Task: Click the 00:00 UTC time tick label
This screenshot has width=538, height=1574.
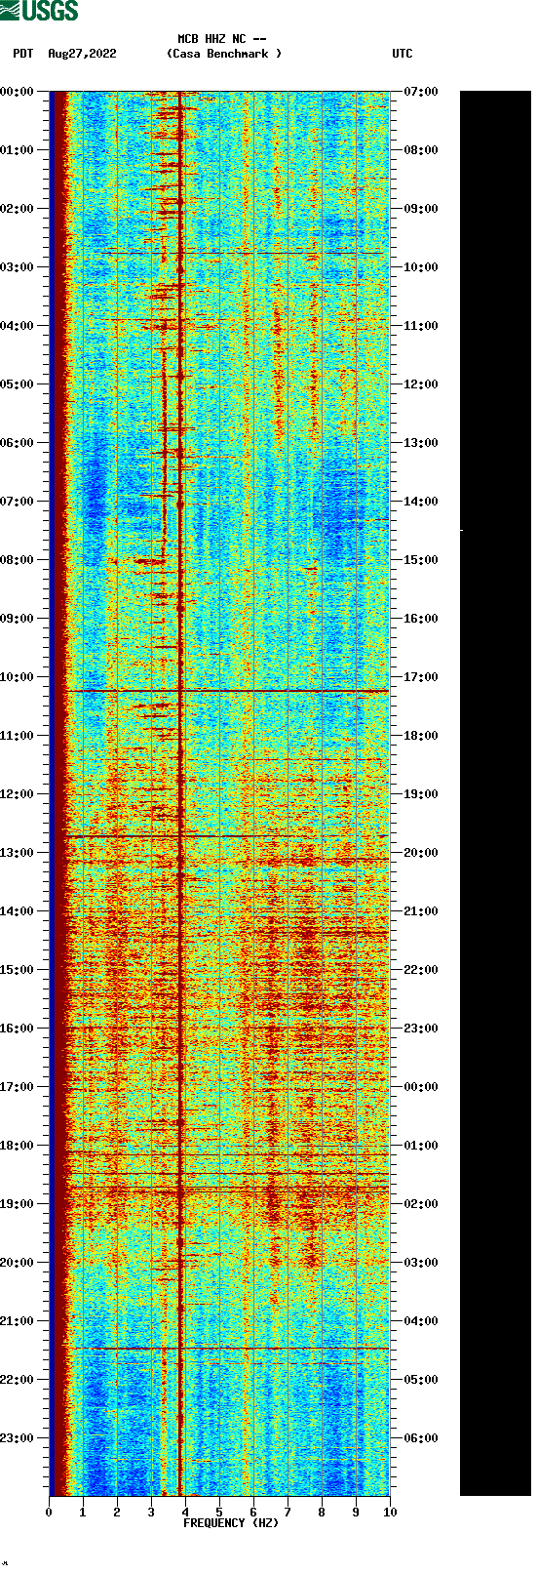Action: 421,1087
